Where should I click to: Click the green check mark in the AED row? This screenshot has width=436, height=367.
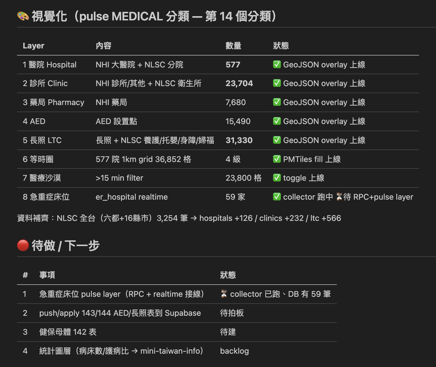[x=277, y=121]
